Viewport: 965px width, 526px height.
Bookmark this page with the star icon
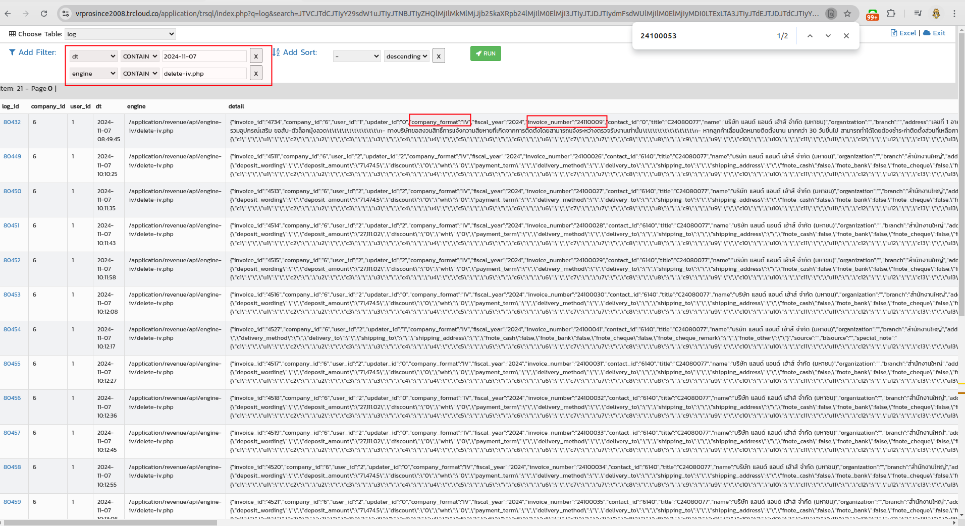coord(847,14)
